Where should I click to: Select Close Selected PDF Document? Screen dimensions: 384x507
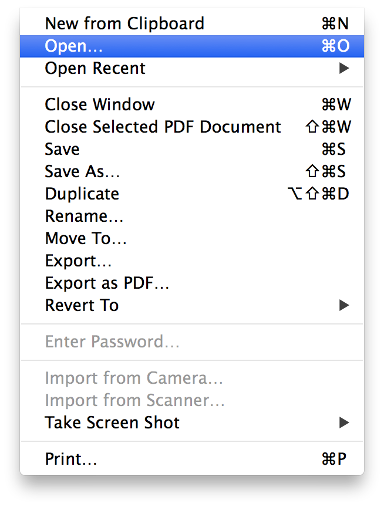click(x=163, y=127)
